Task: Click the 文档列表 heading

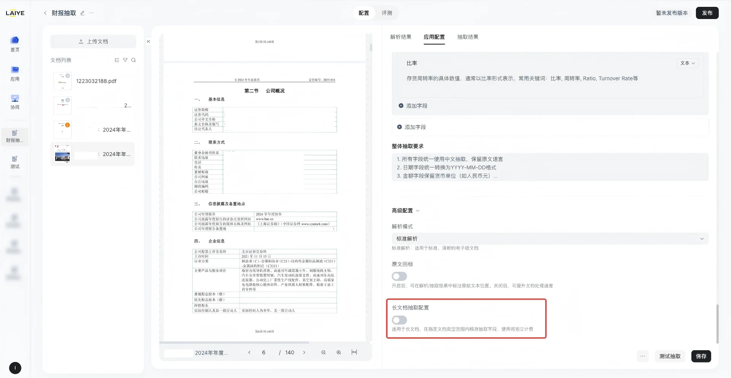Action: (61, 60)
